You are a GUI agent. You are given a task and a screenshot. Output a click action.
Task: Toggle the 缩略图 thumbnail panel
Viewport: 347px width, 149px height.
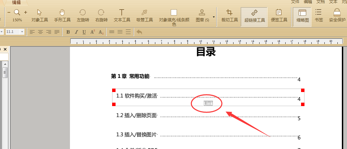click(302, 17)
